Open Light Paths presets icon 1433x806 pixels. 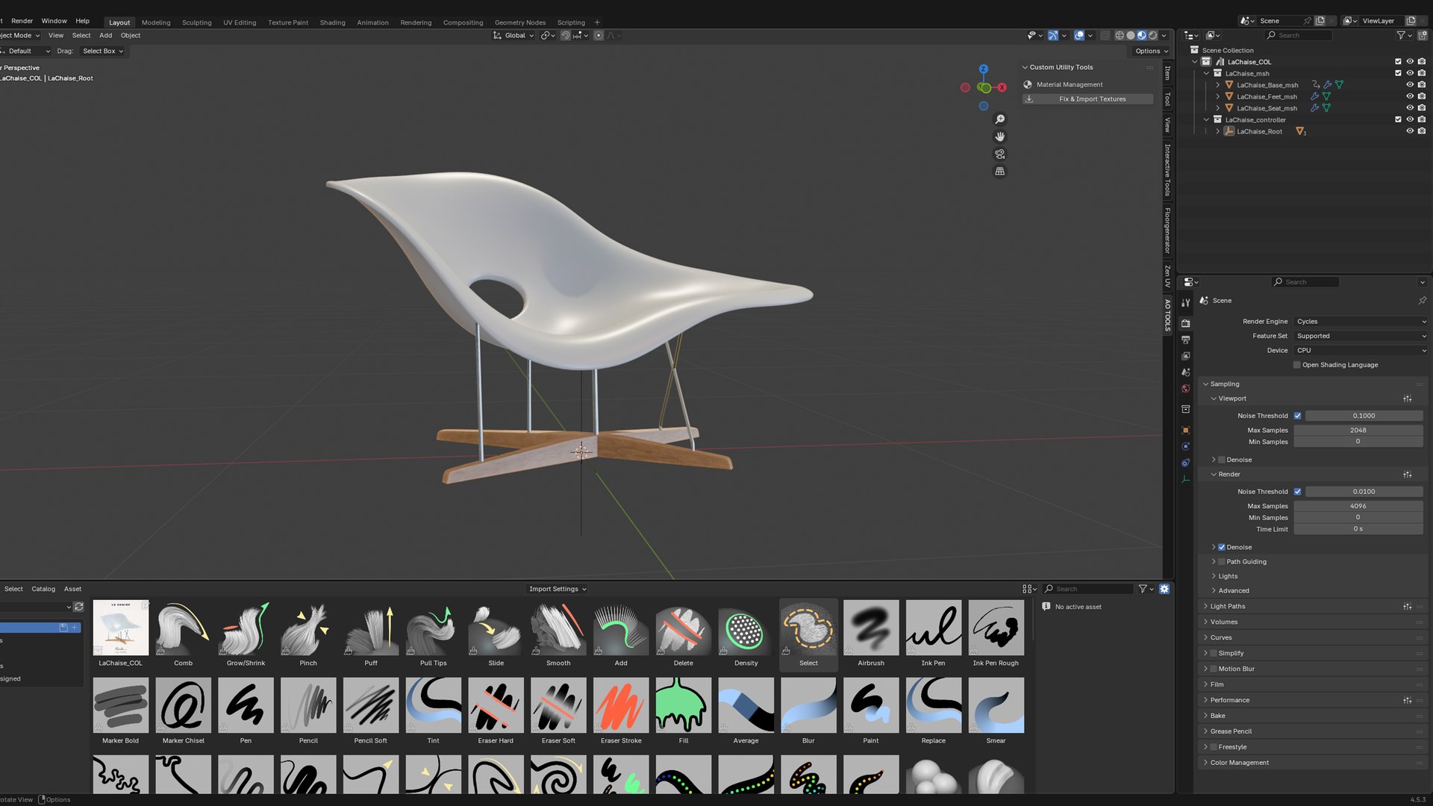coord(1407,607)
